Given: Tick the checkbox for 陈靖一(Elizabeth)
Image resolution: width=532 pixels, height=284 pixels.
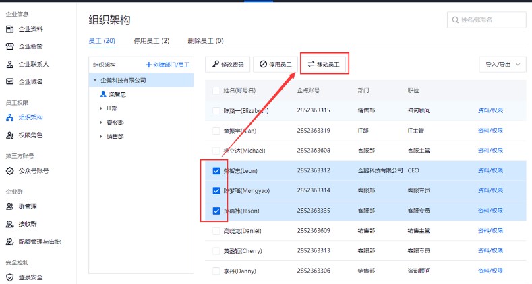Looking at the screenshot, I should click(216, 110).
